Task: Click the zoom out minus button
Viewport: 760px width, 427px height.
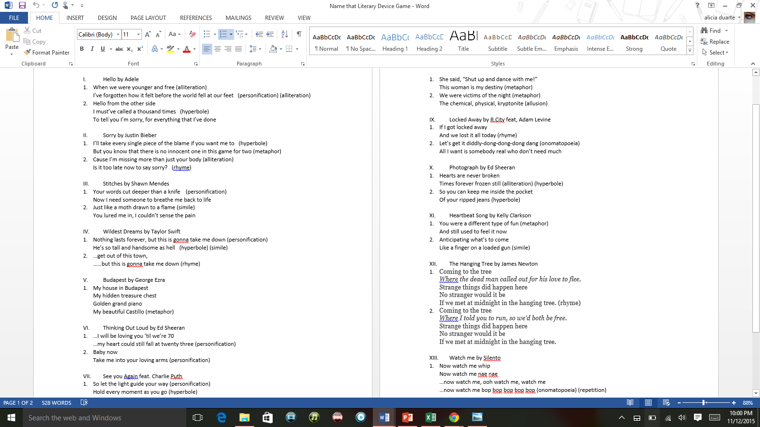Action: click(x=679, y=403)
